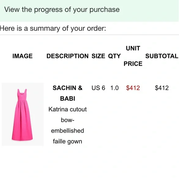Viewport: 179px width, 179px height.
Task: Click the UNIT PRICE column header
Action: (x=133, y=56)
